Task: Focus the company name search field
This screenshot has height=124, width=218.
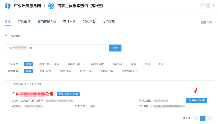Action: click(x=57, y=48)
